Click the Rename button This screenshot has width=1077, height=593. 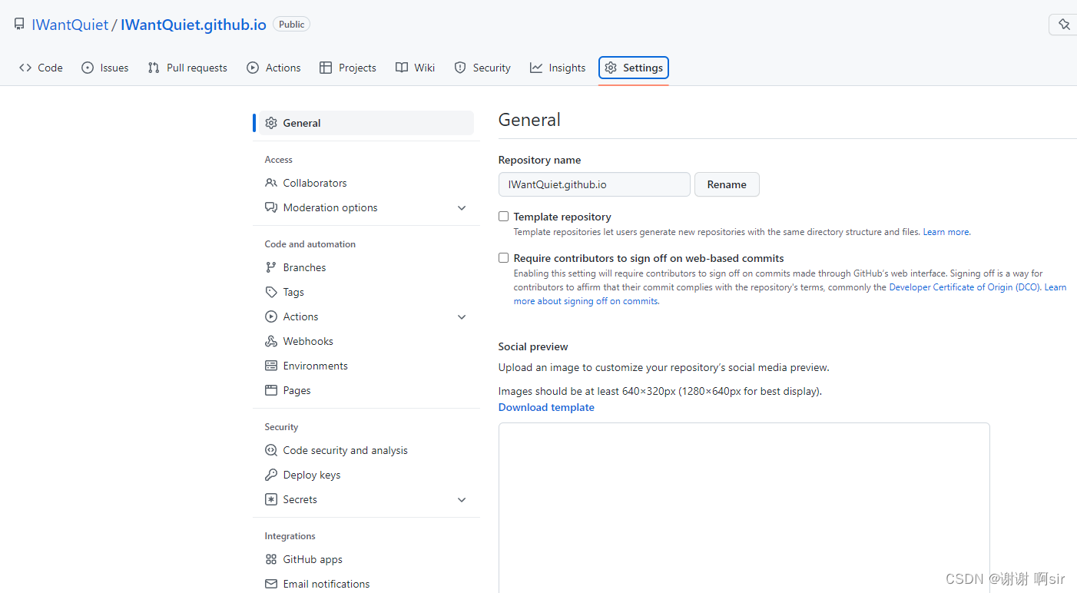(x=727, y=184)
